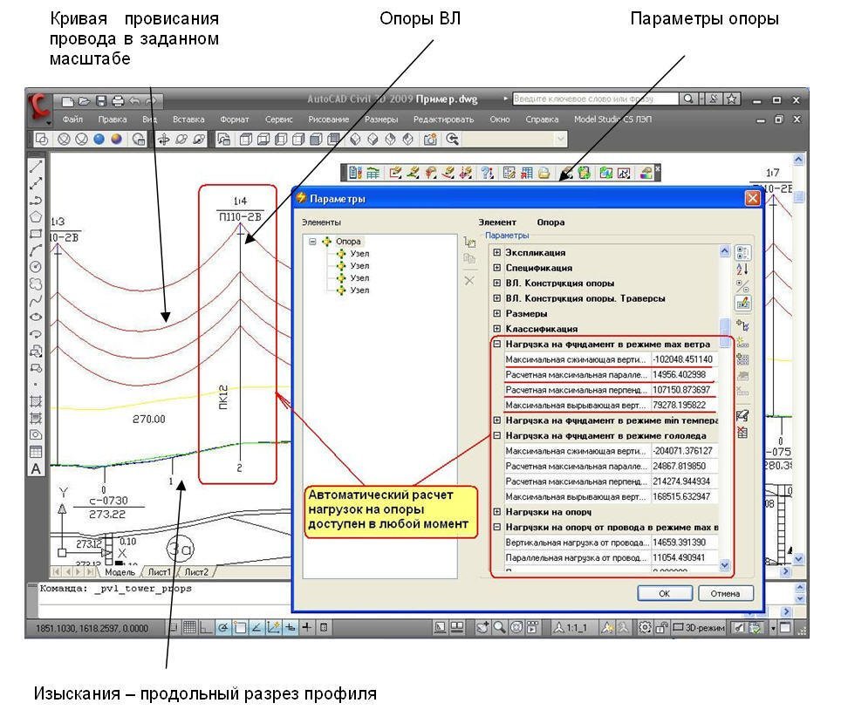Expand the Экспликация group

[x=497, y=253]
